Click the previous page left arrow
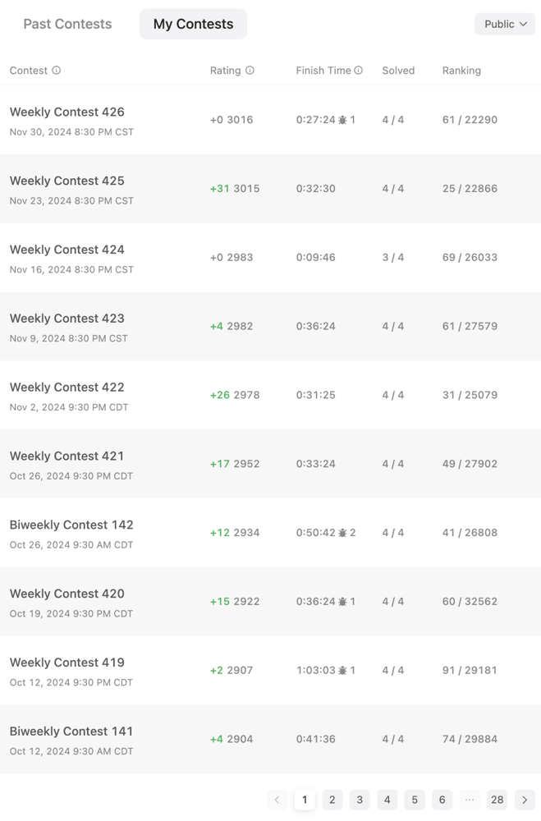Image resolution: width=541 pixels, height=821 pixels. point(277,800)
